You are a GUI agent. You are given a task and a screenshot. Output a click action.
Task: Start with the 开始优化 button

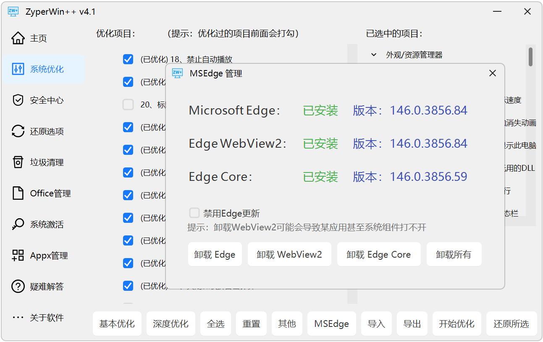pos(457,324)
